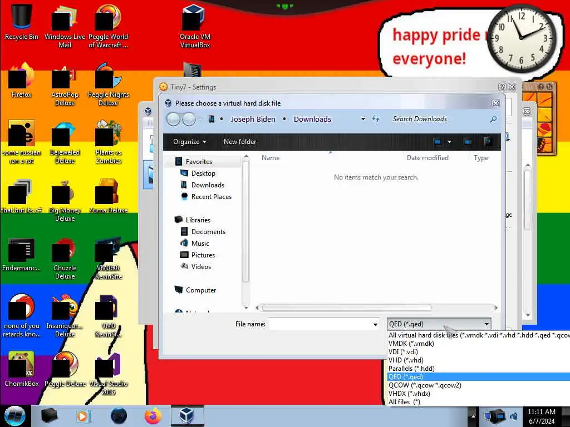Click the Search Downloads field
Image resolution: width=570 pixels, height=427 pixels.
pyautogui.click(x=438, y=119)
